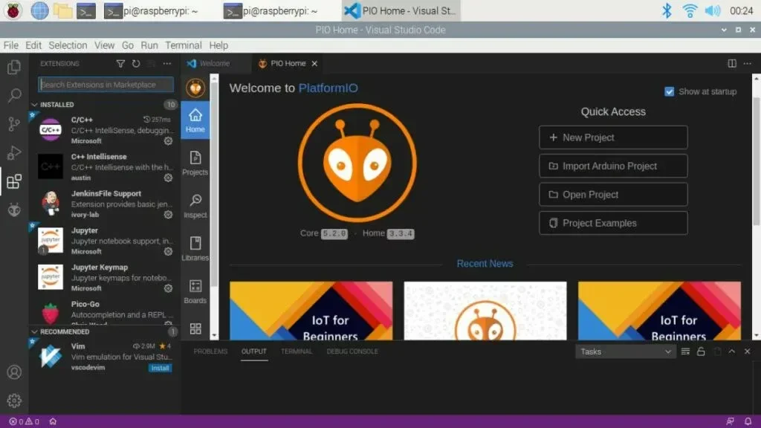
Task: Split the editor to the right
Action: (732, 64)
